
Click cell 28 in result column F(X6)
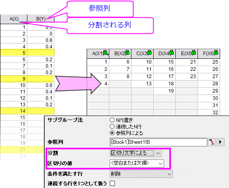pyautogui.click(x=209, y=84)
